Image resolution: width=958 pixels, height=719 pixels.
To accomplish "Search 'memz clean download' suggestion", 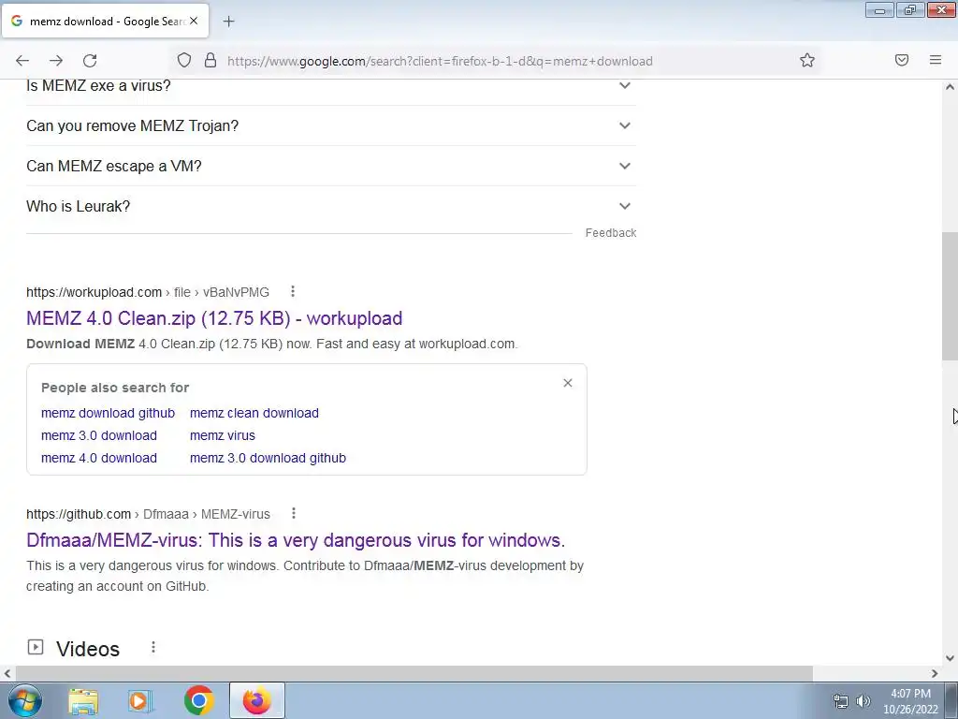I will (254, 413).
